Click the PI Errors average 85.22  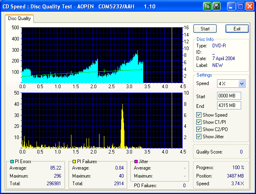[56, 168]
